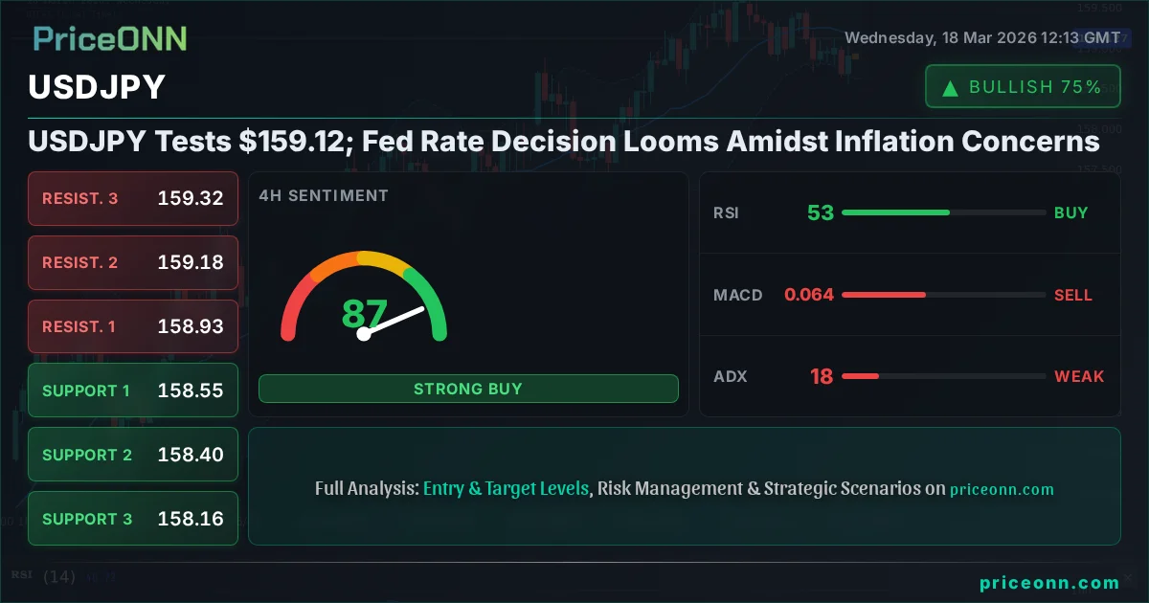
Task: Select the SUPPORT 1 level 158.55
Action: (x=133, y=391)
